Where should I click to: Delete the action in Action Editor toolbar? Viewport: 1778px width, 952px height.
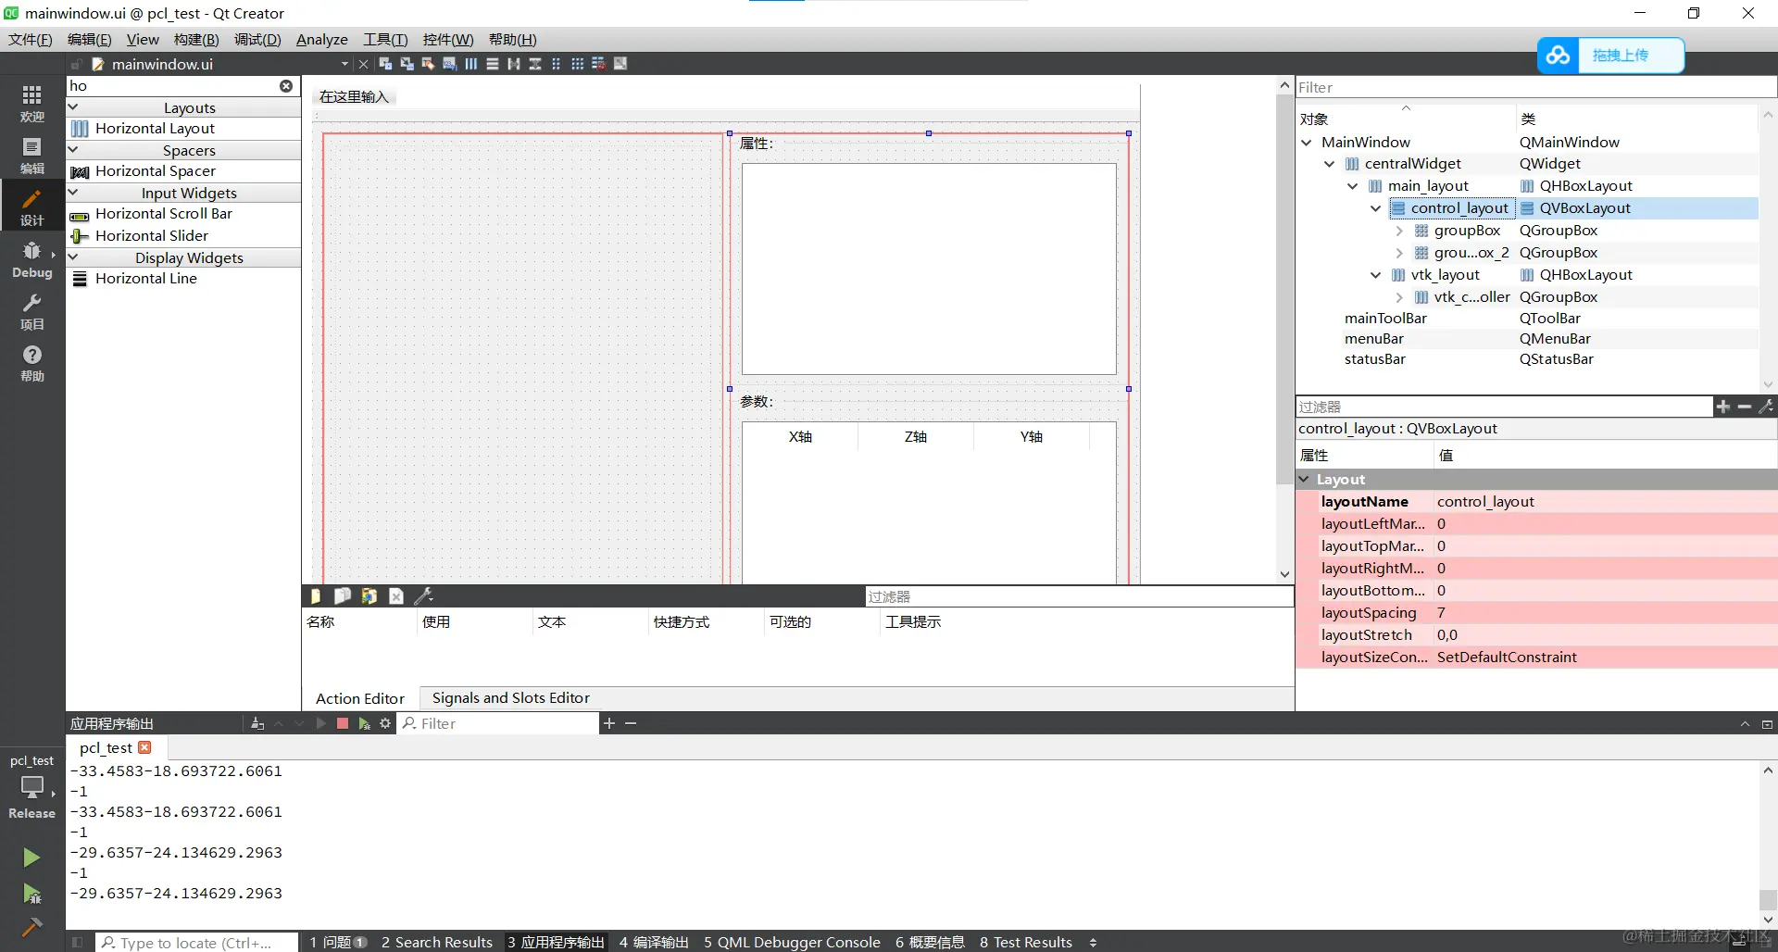point(396,596)
